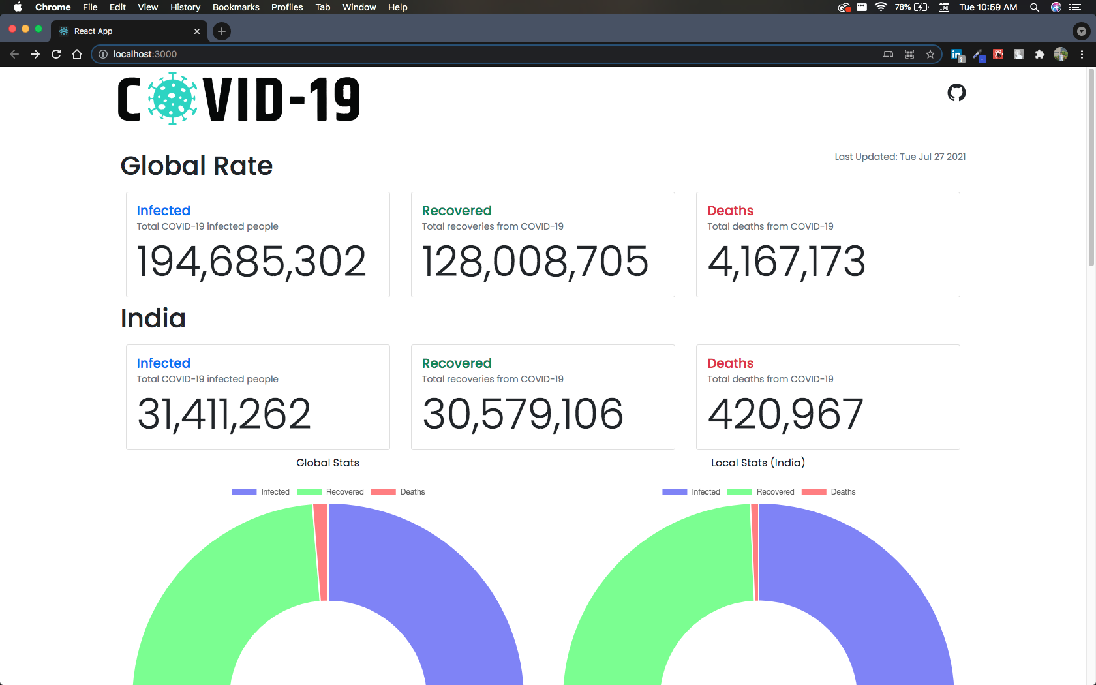Click India infected count 31,411,262

click(x=224, y=414)
